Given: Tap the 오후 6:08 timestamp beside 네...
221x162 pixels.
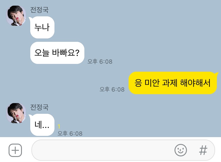Looking at the screenshot, I should point(70,133).
